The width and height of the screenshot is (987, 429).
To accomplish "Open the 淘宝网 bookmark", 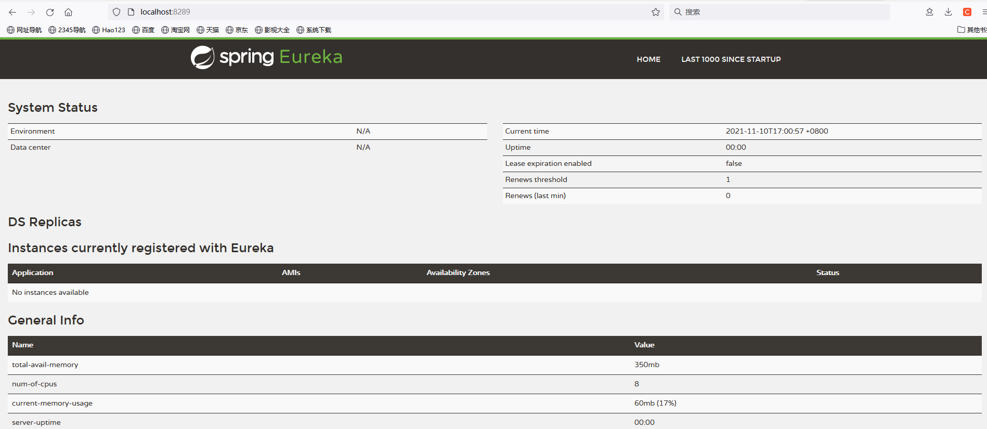I will click(176, 30).
